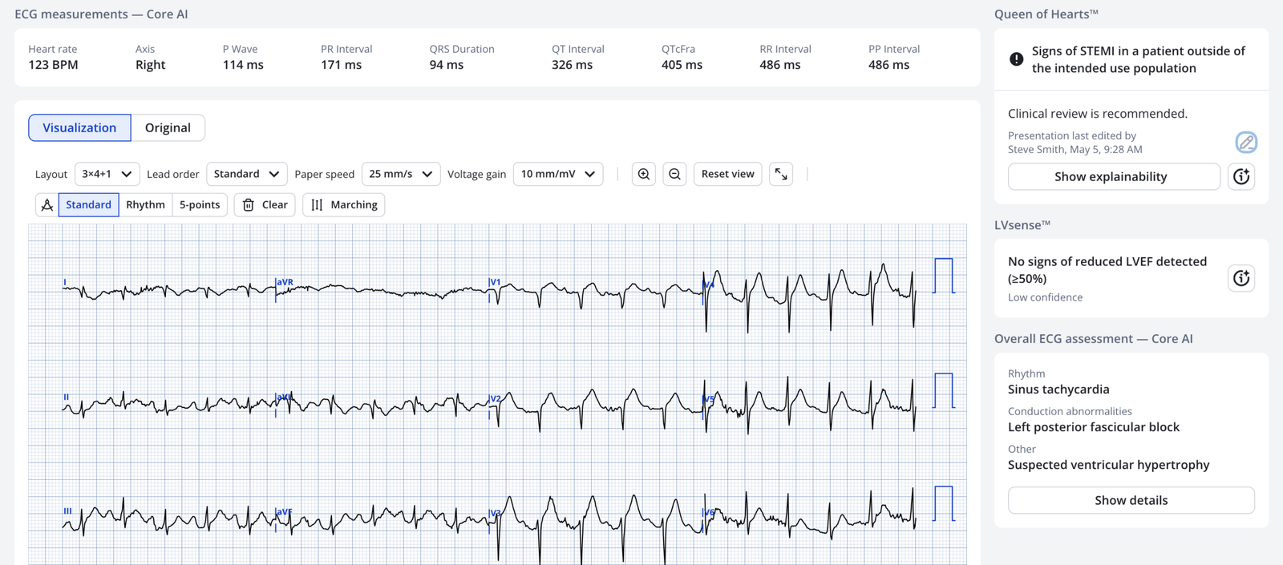Open the Paper speed 25 mm/s dropdown
The width and height of the screenshot is (1283, 565).
click(x=401, y=174)
